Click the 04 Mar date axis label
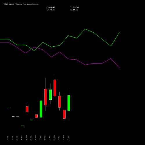Screen dimensions: 145x145 [26, 138]
